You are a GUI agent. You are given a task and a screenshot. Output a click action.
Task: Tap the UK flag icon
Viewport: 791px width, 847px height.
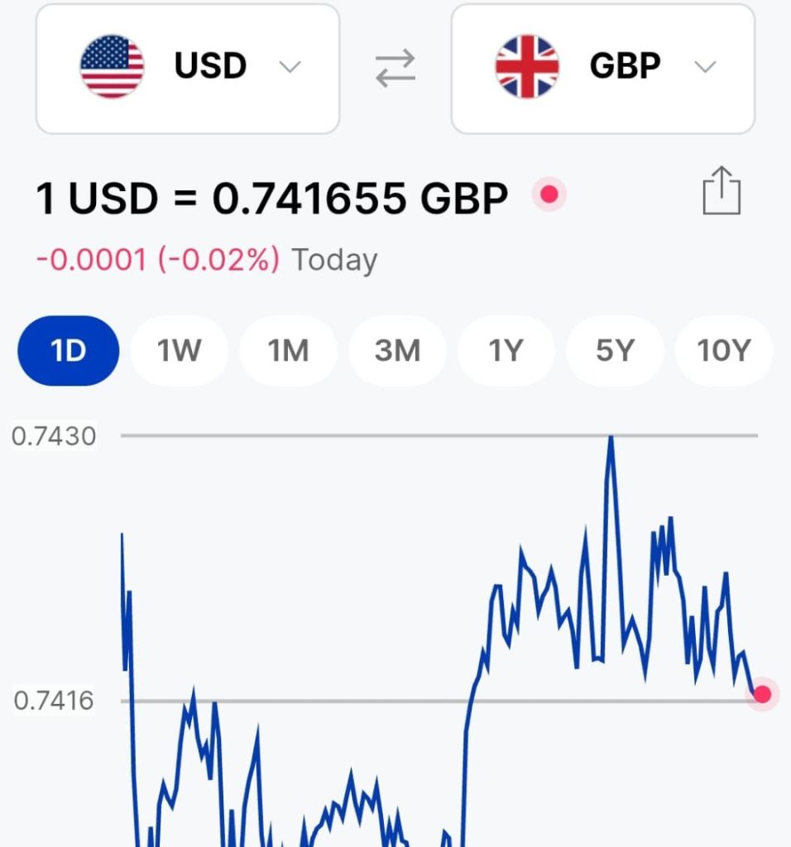tap(527, 66)
